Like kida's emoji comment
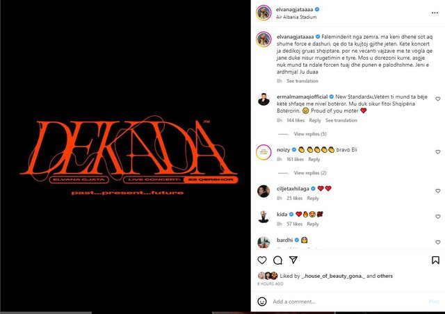 click(437, 217)
